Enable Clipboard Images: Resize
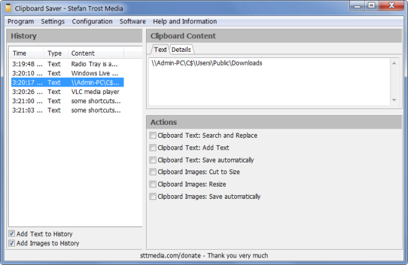This screenshot has height=265, width=408. (x=153, y=184)
